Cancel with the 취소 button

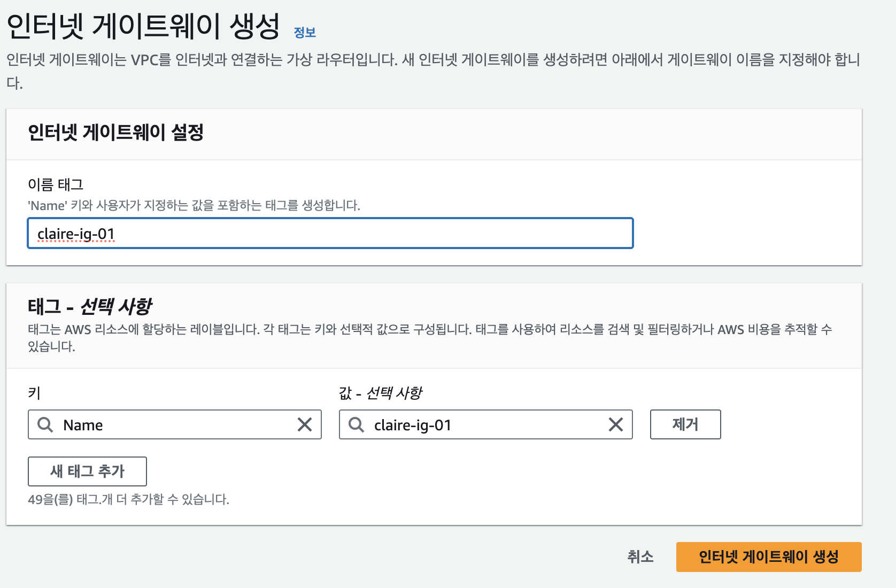pos(640,556)
